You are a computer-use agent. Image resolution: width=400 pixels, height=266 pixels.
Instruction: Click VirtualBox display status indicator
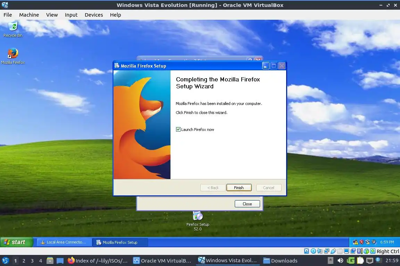pyautogui.click(x=346, y=251)
